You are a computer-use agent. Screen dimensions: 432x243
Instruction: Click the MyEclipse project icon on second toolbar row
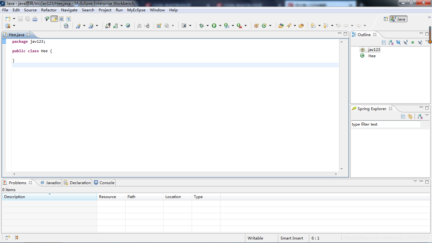coord(8,26)
